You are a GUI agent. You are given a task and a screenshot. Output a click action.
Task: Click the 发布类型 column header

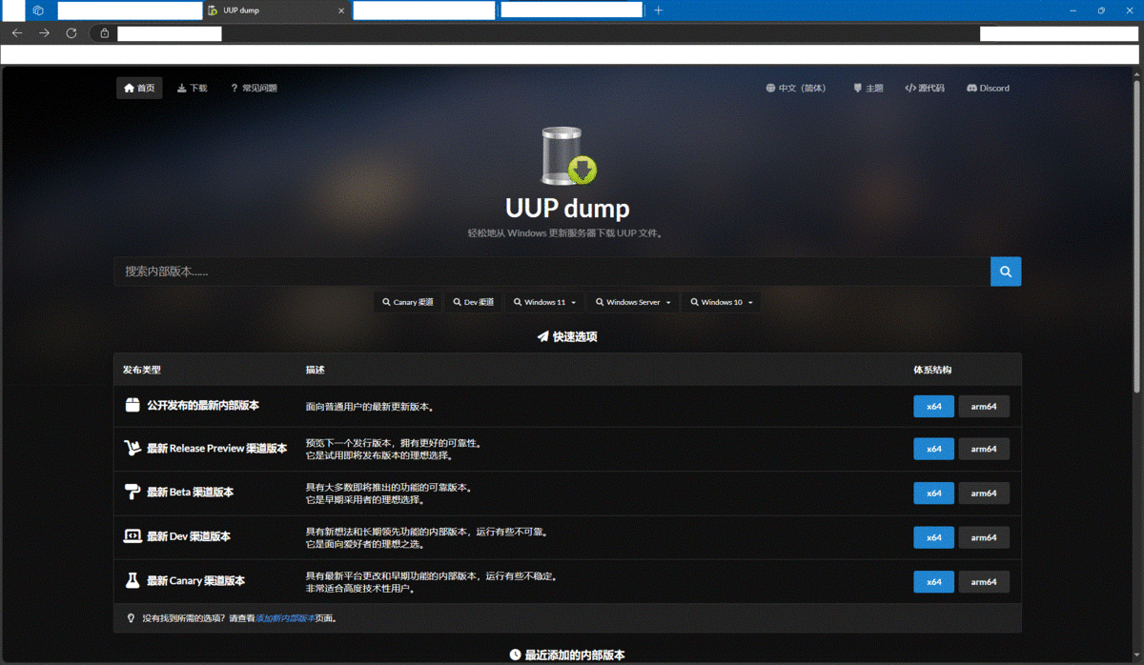pyautogui.click(x=142, y=370)
